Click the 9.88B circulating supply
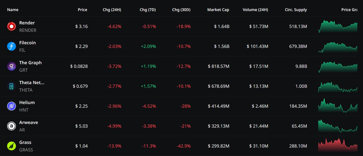The height and width of the screenshot is (156, 363). 301,66
